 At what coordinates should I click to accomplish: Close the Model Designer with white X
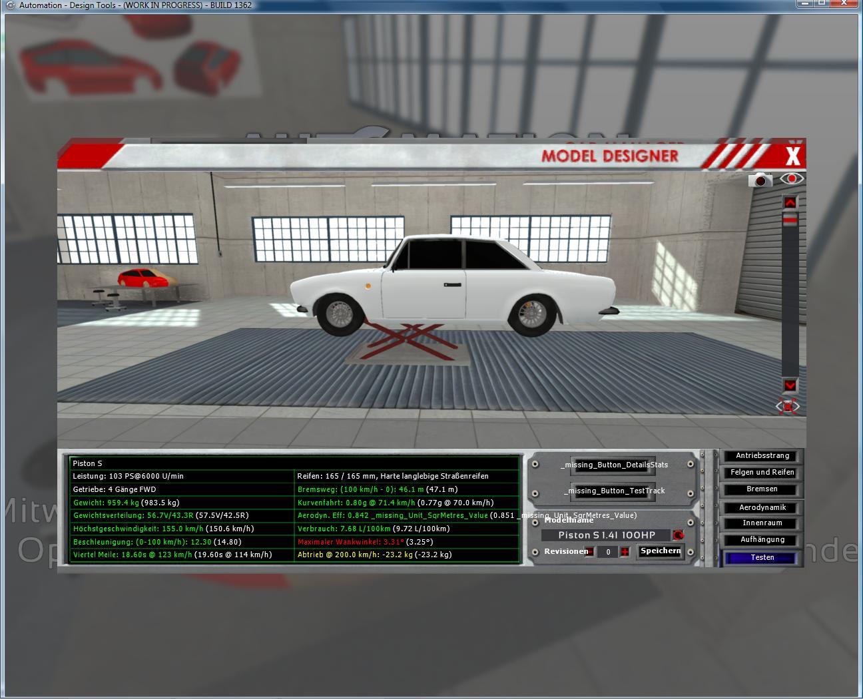[x=792, y=156]
